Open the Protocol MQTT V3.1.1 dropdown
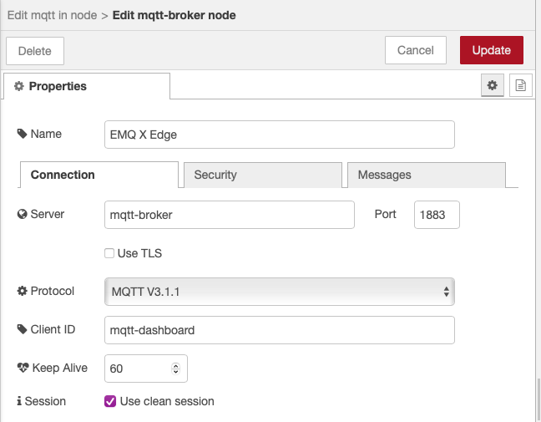The image size is (541, 422). (280, 292)
